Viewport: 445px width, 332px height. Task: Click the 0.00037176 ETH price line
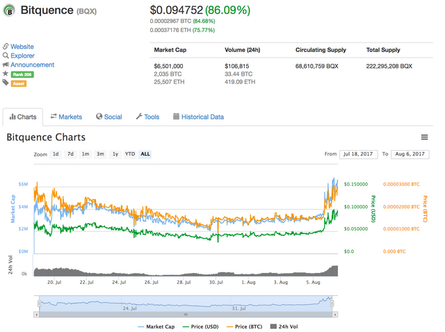(182, 30)
